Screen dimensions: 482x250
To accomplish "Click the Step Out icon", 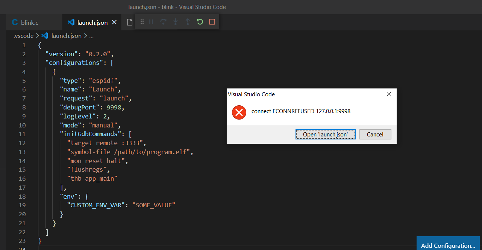I will point(188,22).
